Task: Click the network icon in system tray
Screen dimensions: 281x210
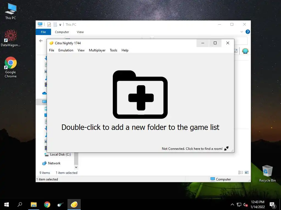Action: click(x=239, y=205)
